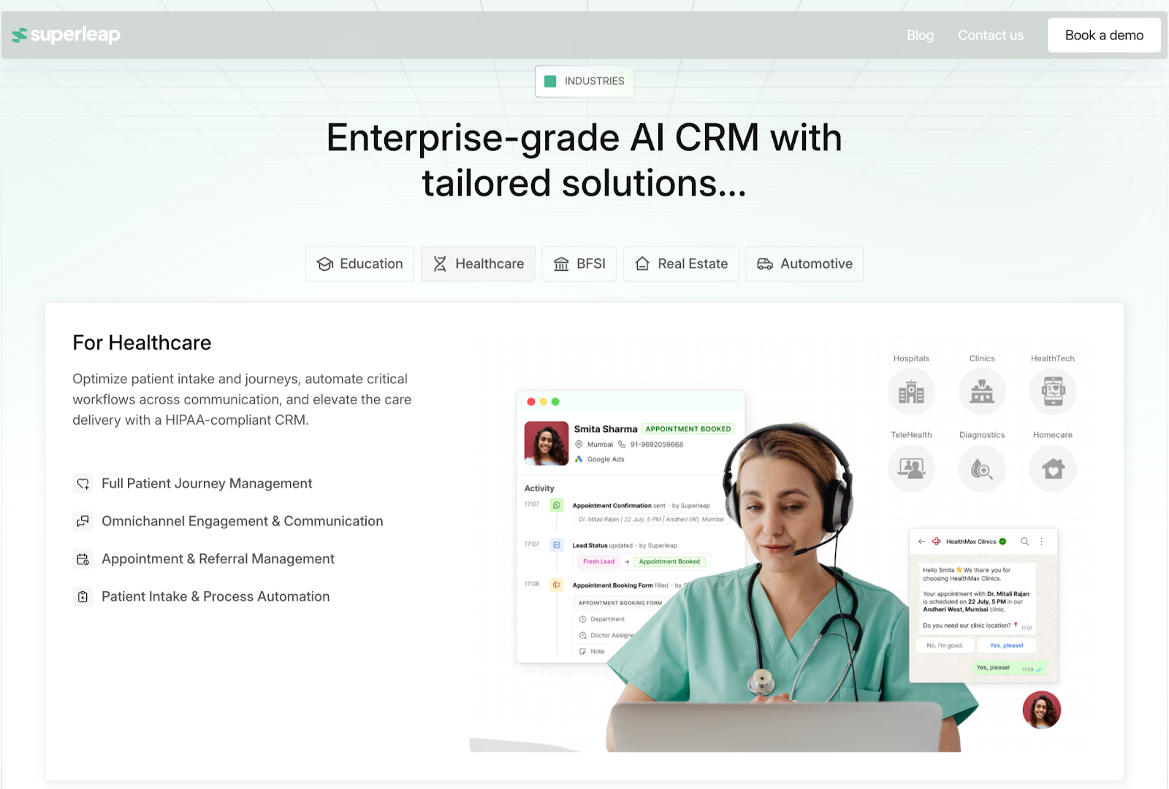Select the Healthcare industry tab
The image size is (1169, 789).
click(x=478, y=263)
